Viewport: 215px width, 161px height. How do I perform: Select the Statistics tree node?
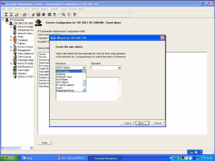click(x=22, y=73)
